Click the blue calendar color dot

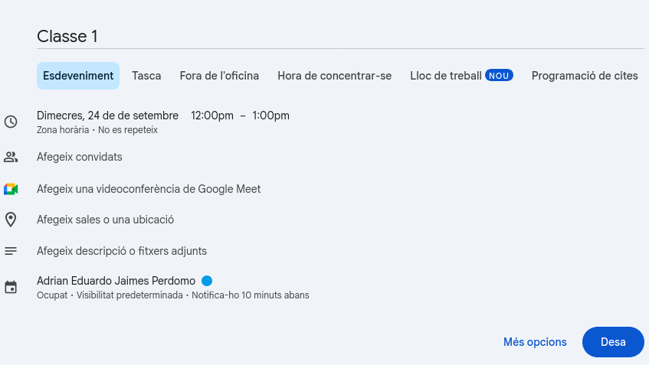pyautogui.click(x=207, y=281)
